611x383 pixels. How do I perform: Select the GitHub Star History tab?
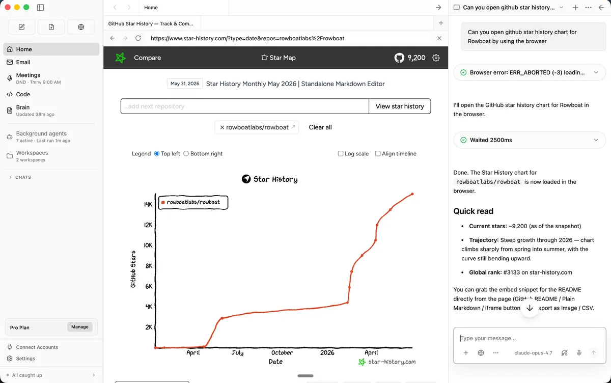(151, 23)
